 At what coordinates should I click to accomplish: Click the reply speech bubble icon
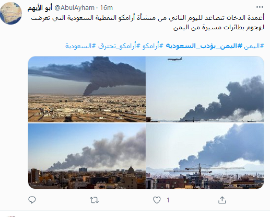(32, 200)
